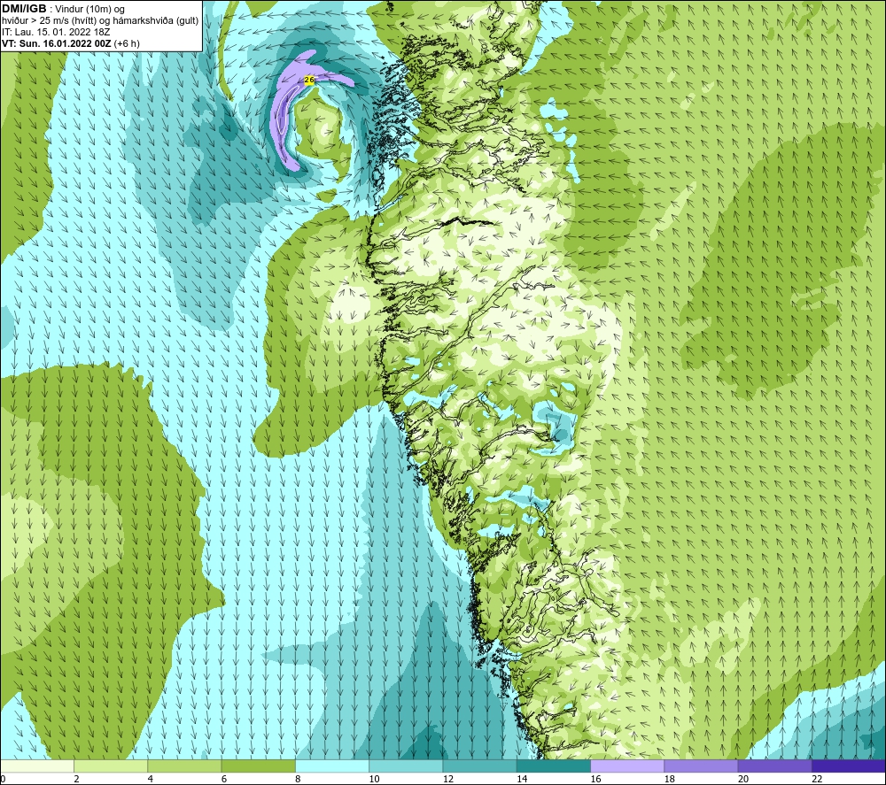Click the legend scale label 0
The width and height of the screenshot is (886, 785).
[x=3, y=779]
